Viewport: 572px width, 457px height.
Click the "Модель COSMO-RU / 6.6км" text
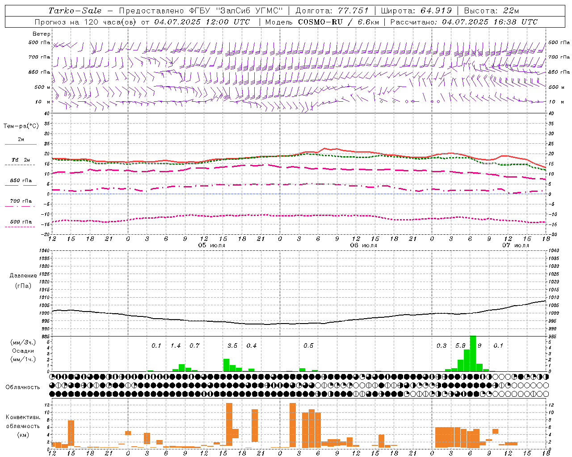pyautogui.click(x=322, y=22)
